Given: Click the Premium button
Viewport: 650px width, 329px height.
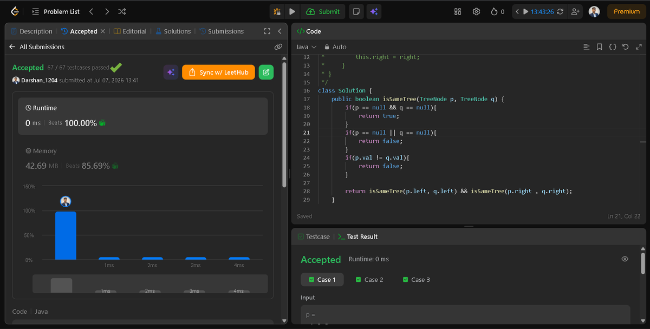Looking at the screenshot, I should pos(627,11).
